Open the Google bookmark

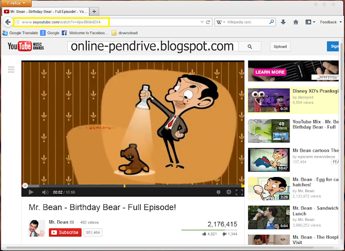click(x=50, y=33)
